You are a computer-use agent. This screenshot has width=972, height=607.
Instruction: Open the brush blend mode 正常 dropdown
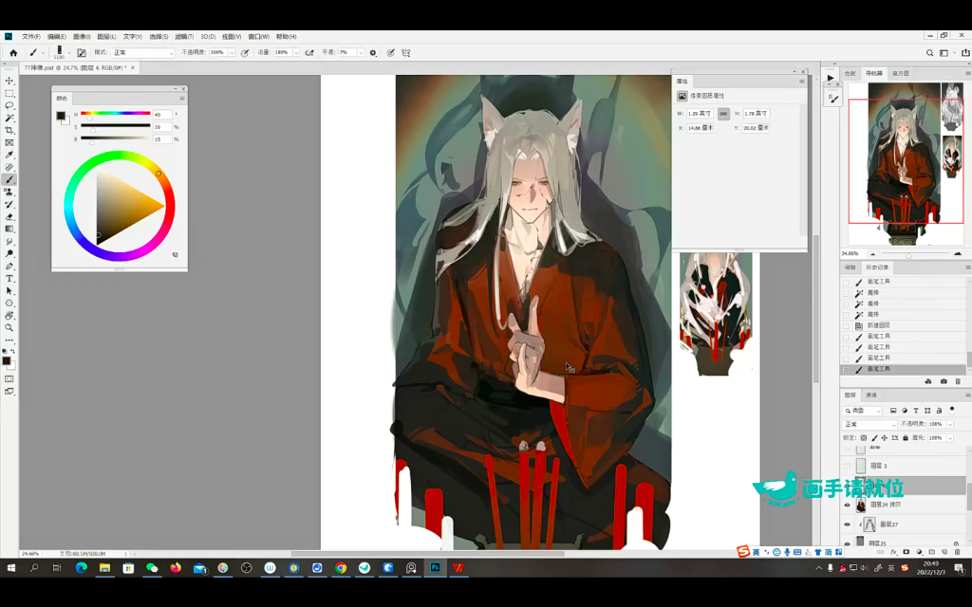(x=143, y=53)
